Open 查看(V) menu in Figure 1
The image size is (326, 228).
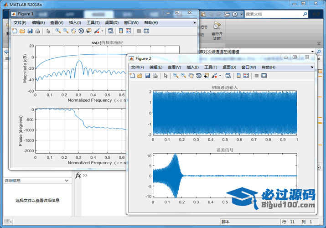[x=57, y=23]
